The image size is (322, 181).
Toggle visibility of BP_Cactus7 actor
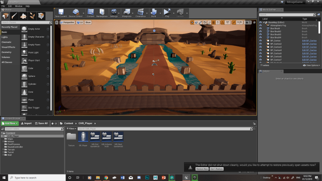261,60
